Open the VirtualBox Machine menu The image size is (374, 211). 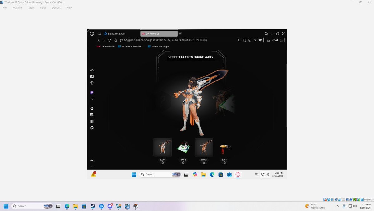[x=17, y=7]
